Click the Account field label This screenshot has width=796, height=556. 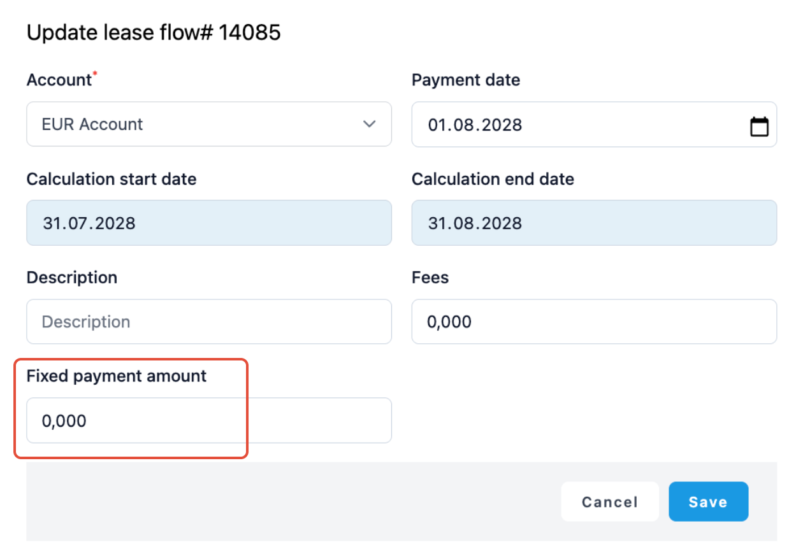point(59,80)
